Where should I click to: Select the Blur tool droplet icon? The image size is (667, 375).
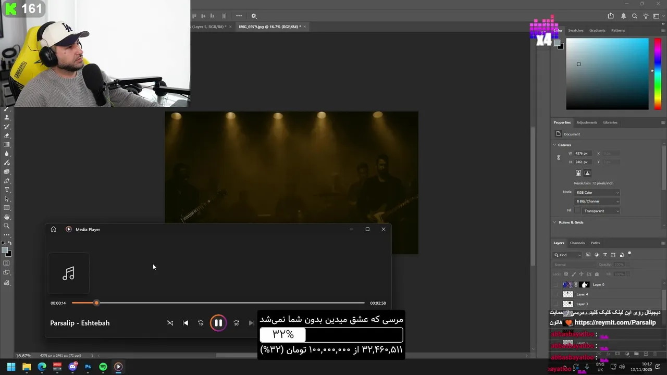click(x=7, y=154)
